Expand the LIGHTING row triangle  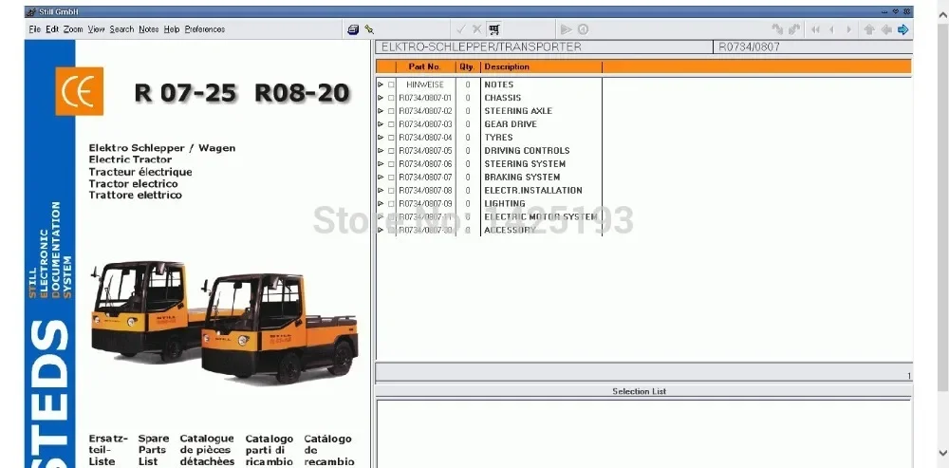tap(381, 204)
